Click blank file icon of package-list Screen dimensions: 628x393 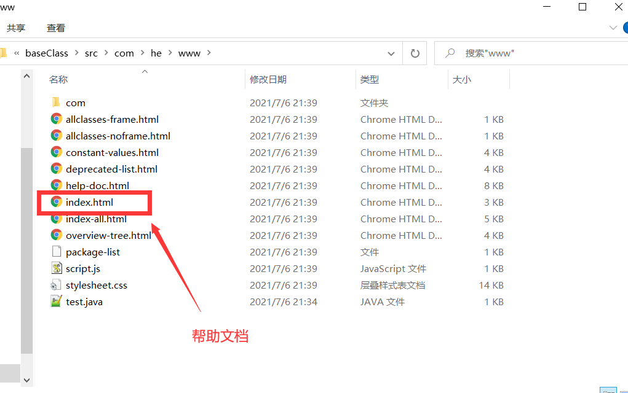57,252
